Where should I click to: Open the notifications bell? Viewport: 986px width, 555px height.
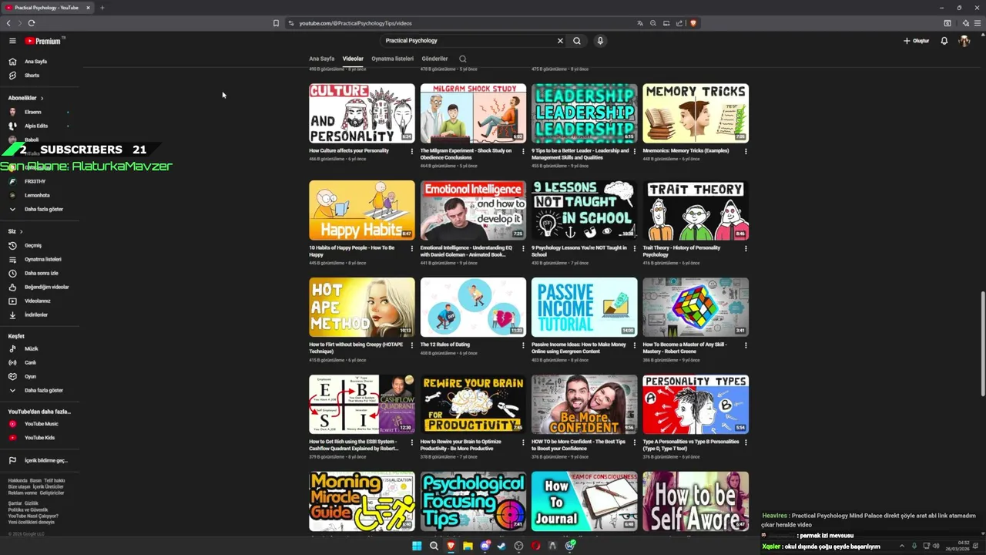pos(944,41)
